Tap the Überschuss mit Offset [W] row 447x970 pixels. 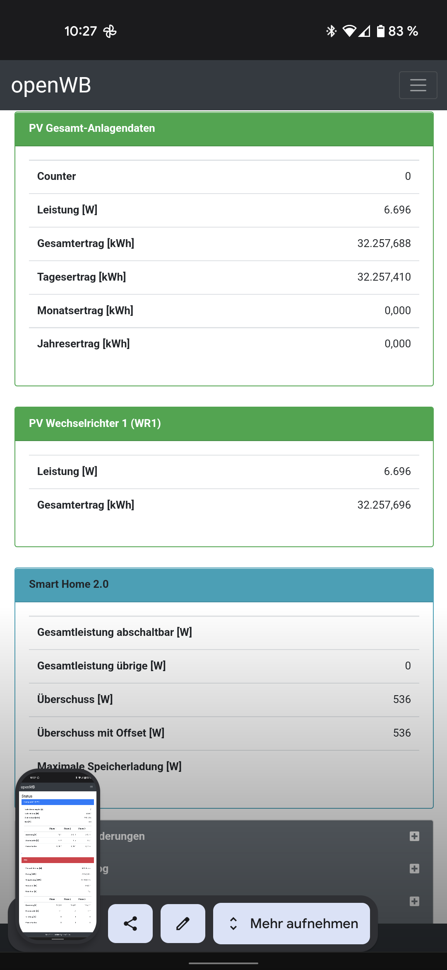point(224,733)
